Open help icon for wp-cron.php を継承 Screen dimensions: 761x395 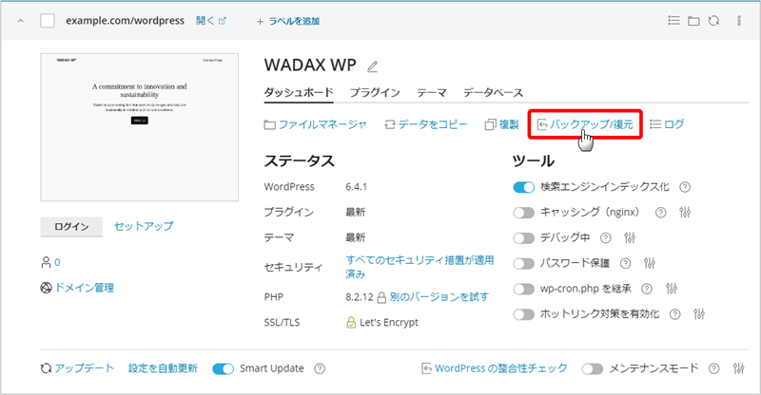(647, 289)
